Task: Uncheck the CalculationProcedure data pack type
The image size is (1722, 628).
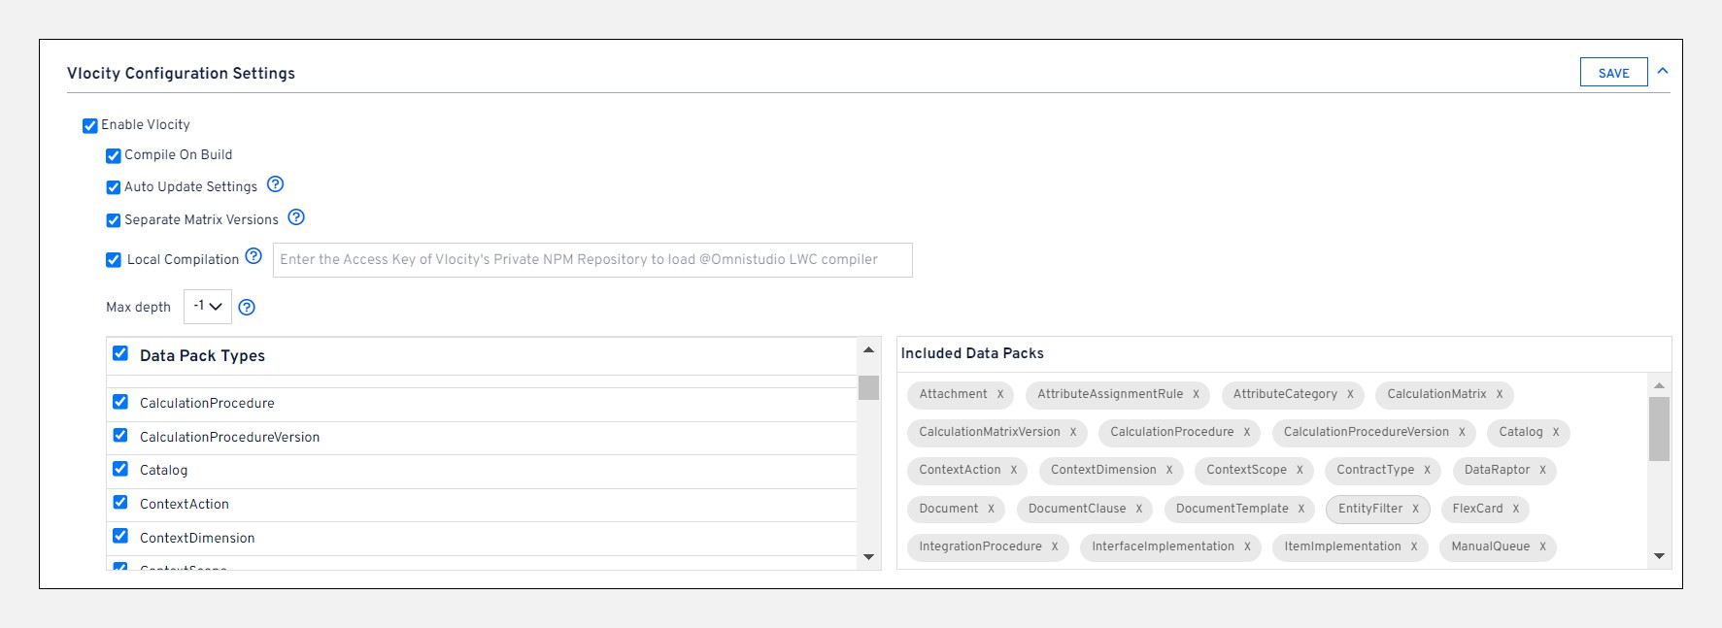Action: [120, 402]
